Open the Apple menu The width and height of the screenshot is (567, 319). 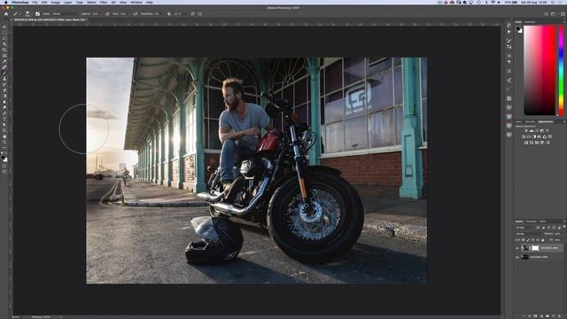point(6,2)
